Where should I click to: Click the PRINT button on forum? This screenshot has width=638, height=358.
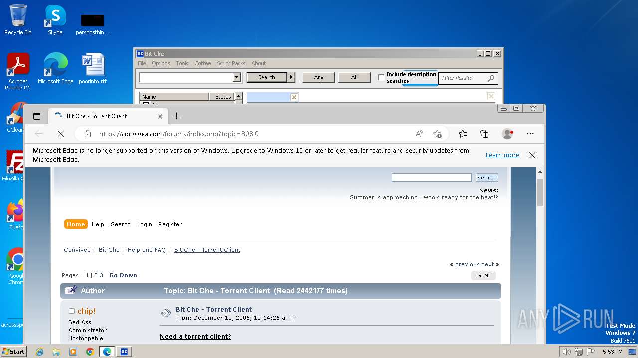(x=483, y=275)
